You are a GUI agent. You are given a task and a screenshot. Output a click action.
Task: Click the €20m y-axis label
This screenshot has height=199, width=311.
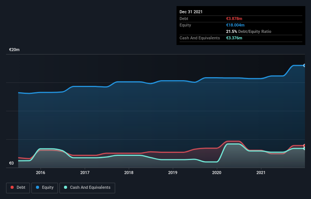click(x=14, y=50)
